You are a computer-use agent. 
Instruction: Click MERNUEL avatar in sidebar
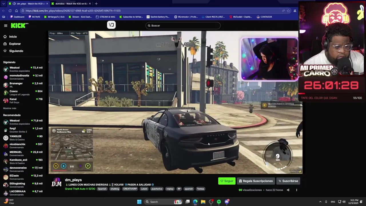click(x=6, y=154)
